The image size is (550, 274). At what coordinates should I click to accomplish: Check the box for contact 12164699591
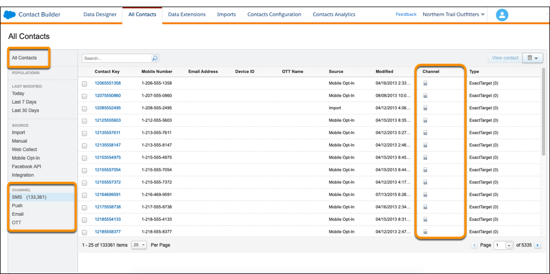pos(84,195)
